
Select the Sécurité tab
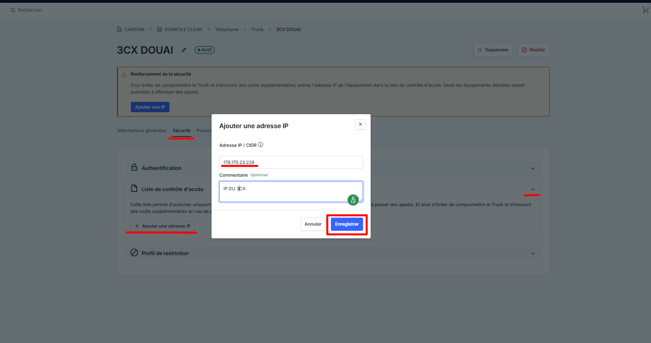coord(182,131)
